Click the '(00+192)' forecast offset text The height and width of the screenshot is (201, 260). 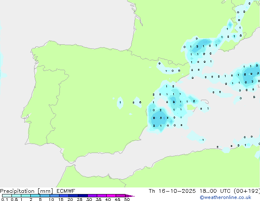coord(247,191)
